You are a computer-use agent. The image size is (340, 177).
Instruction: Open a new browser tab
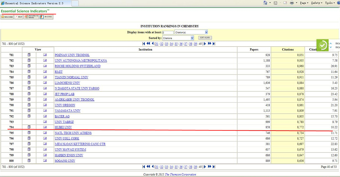point(75,3)
